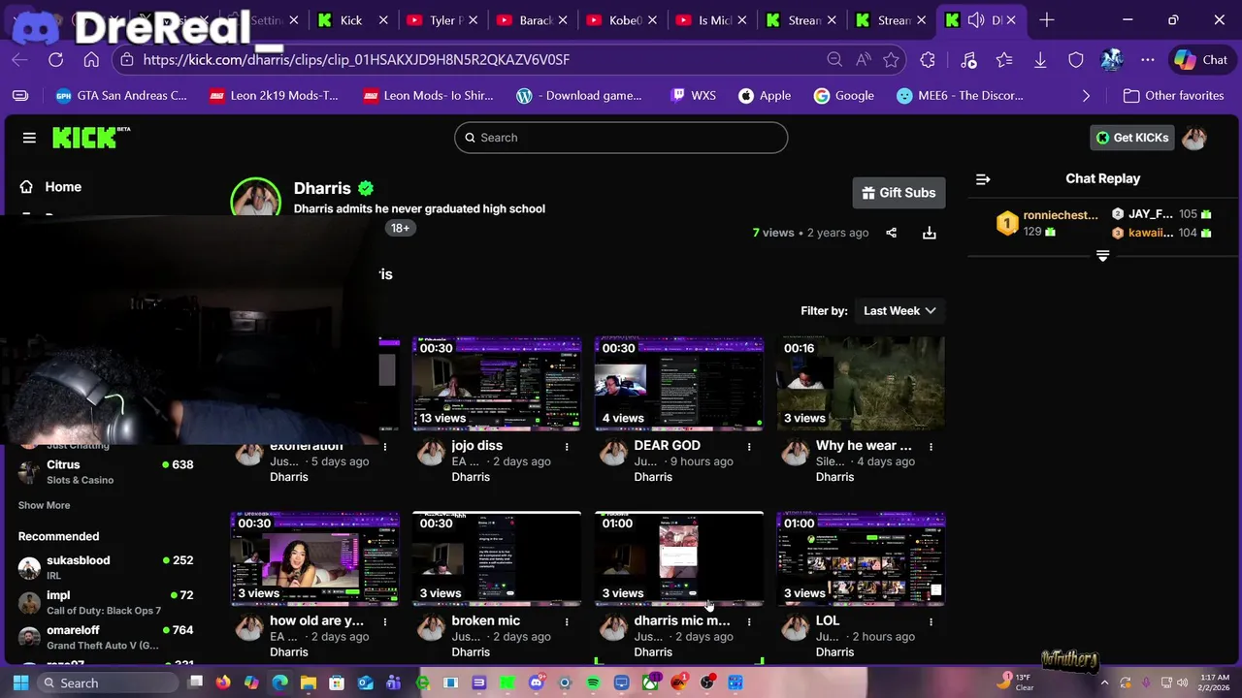Image resolution: width=1242 pixels, height=698 pixels.
Task: Play the DEAR GOD clip thumbnail
Action: coord(679,384)
